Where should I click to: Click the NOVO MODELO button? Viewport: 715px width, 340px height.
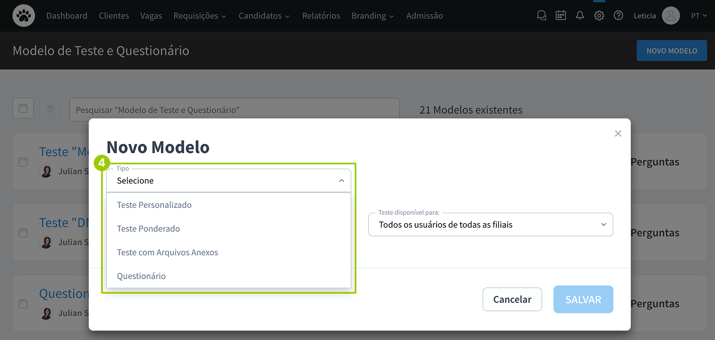(x=672, y=51)
